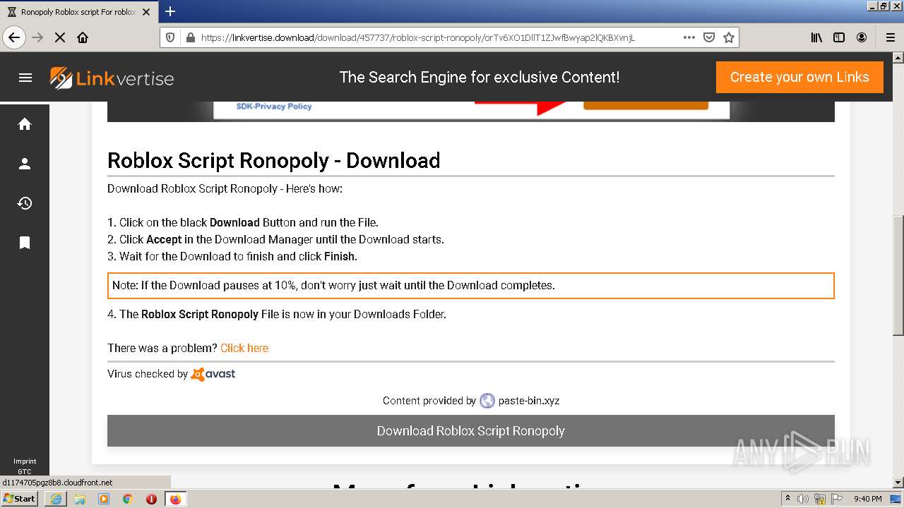Open the Firefox library icon

pyautogui.click(x=816, y=37)
